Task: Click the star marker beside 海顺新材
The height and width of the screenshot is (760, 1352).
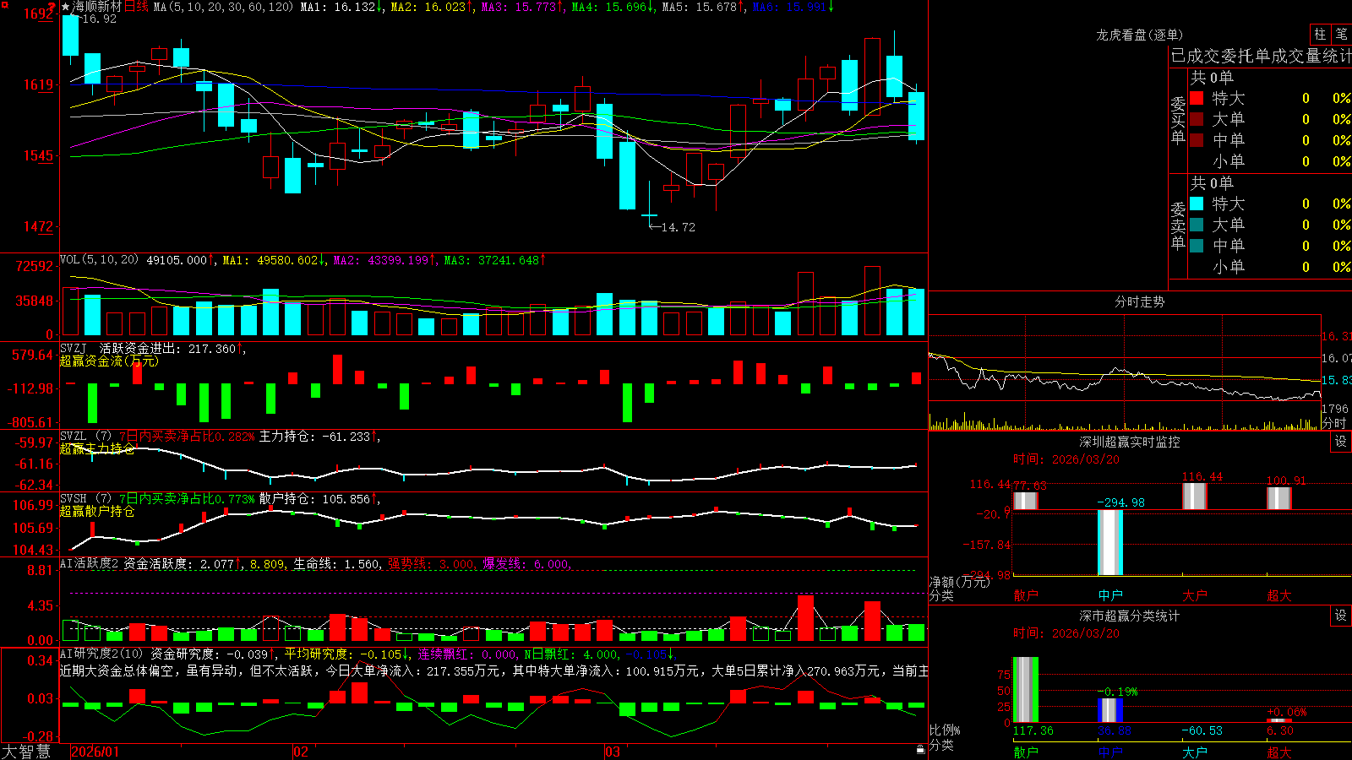Action: coord(65,7)
